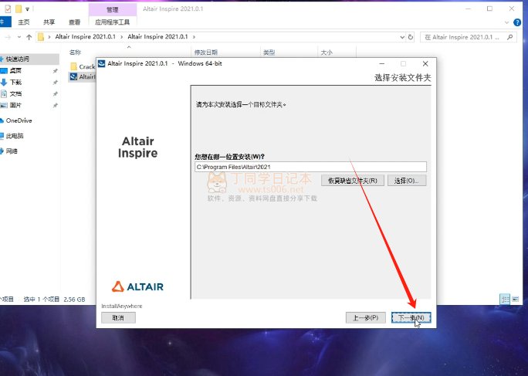Switch Explorer to details view icon
The image size is (528, 376).
point(505,300)
